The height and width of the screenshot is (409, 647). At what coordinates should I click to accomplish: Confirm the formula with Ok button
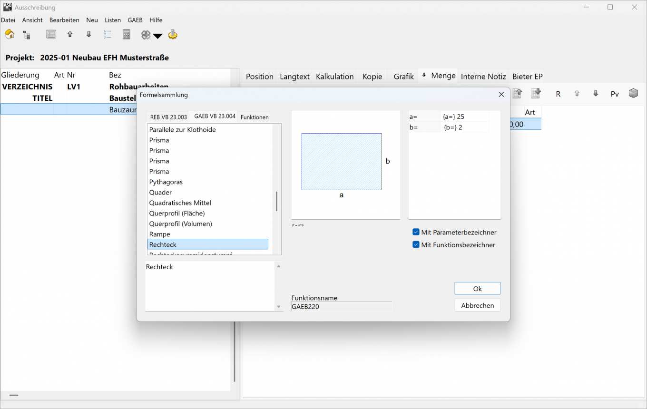click(x=477, y=289)
